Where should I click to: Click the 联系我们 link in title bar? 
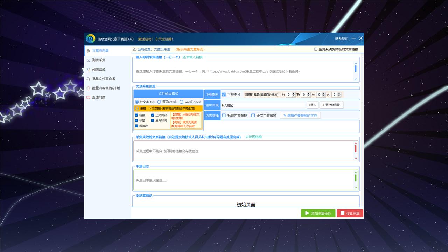tap(342, 38)
